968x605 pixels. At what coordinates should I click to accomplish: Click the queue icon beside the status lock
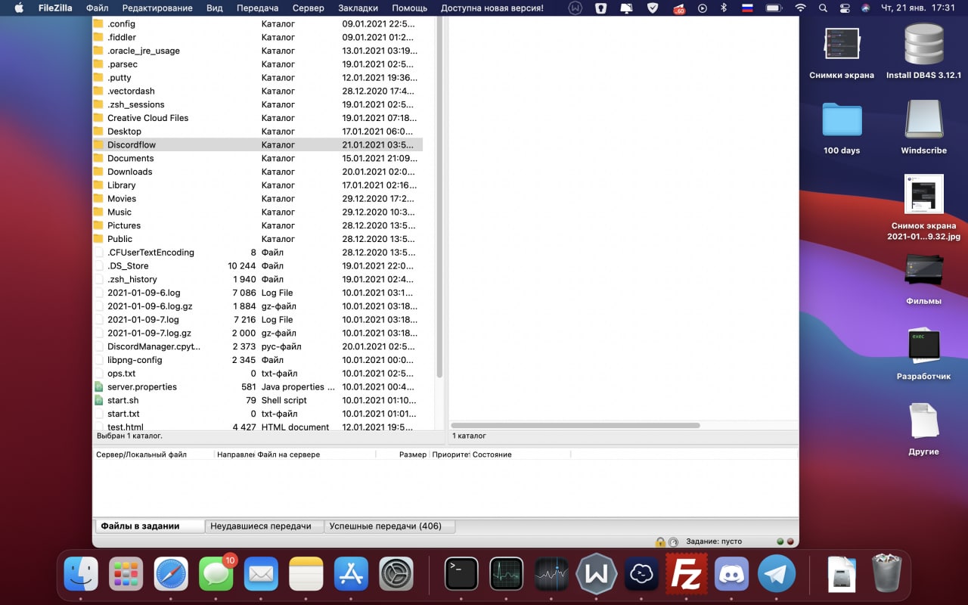click(673, 541)
